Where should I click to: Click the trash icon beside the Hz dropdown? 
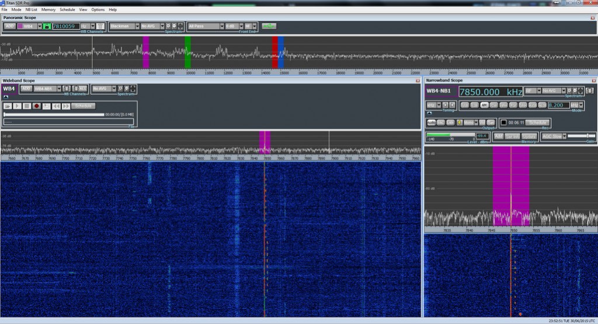[x=100, y=26]
